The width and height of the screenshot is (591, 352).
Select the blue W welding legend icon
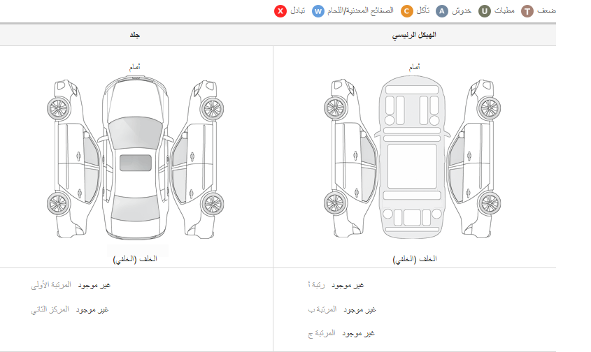pyautogui.click(x=318, y=11)
